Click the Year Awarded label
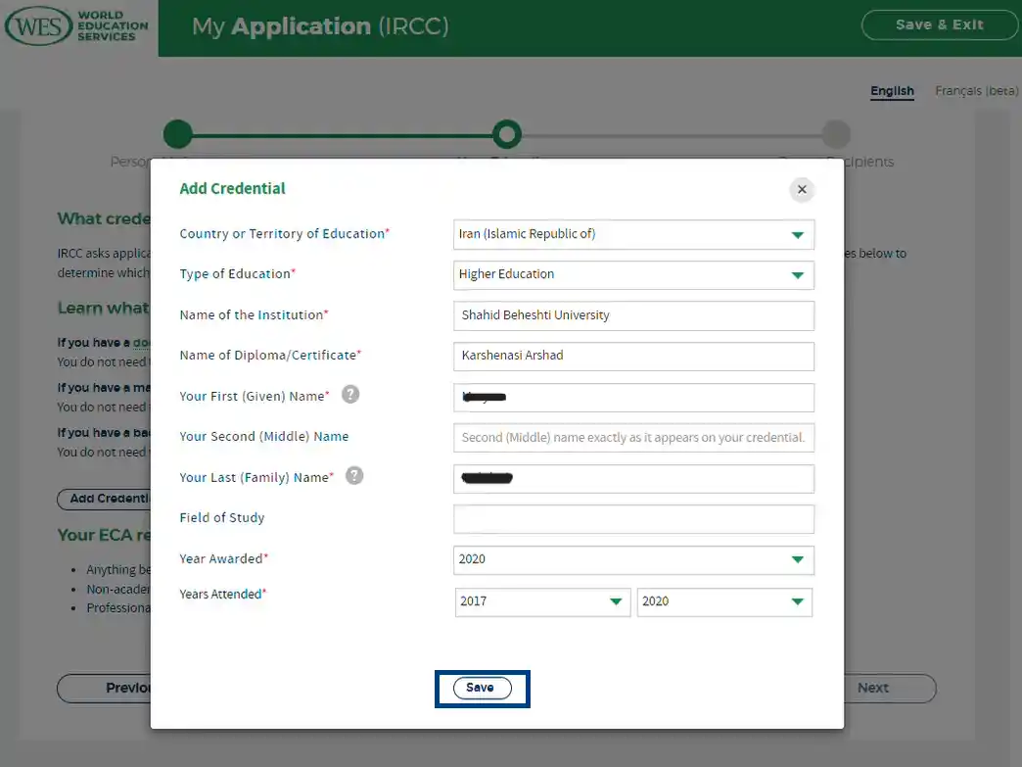1022x767 pixels. pos(223,559)
